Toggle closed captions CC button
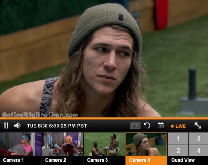 135,126
